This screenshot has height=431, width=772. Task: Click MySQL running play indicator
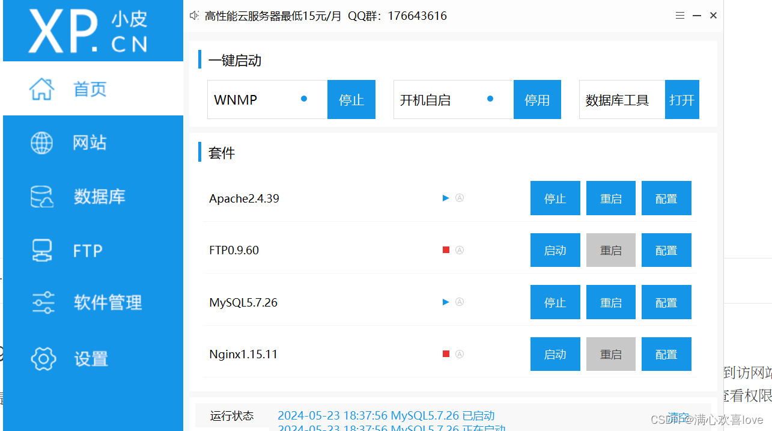[446, 302]
